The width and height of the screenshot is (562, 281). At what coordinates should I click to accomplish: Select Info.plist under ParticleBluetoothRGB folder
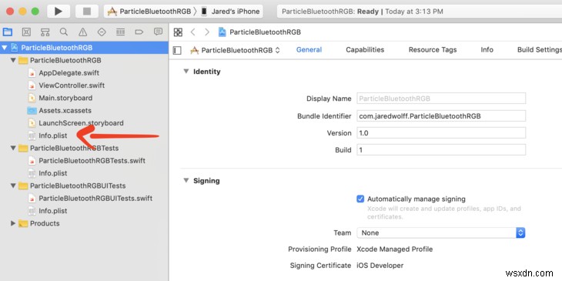[52, 135]
